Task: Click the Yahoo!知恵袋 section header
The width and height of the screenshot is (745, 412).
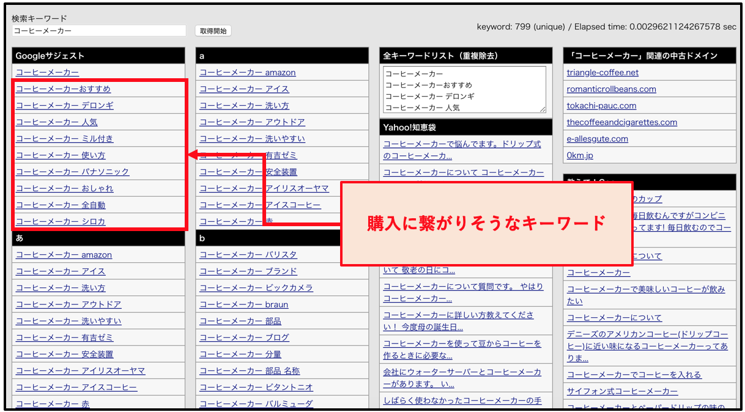Action: click(465, 127)
